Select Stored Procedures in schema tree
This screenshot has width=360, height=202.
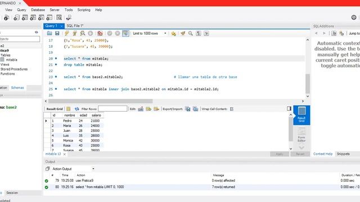tap(14, 69)
